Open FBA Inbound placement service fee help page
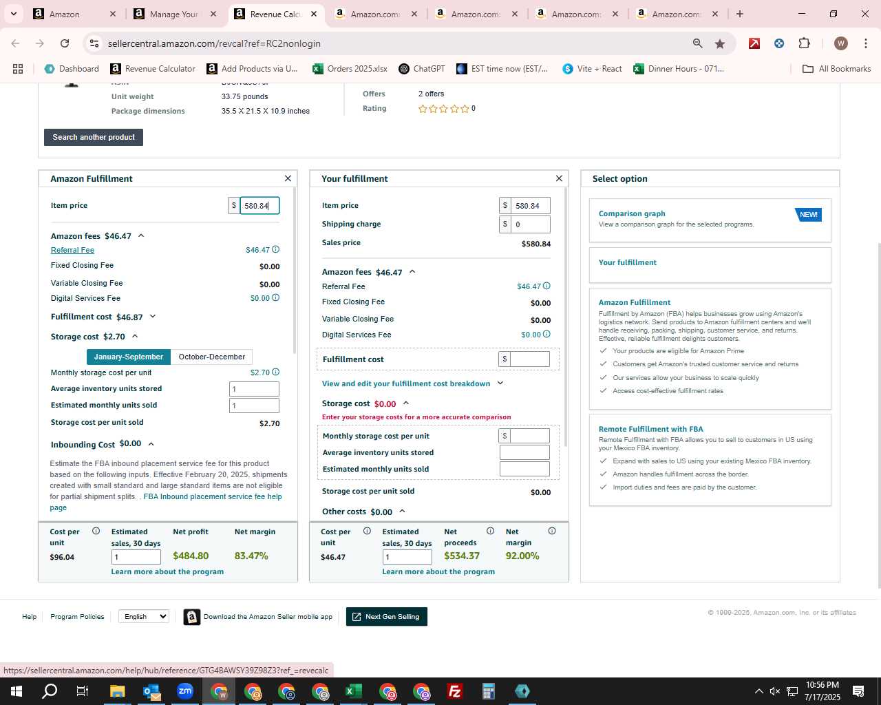 (213, 496)
